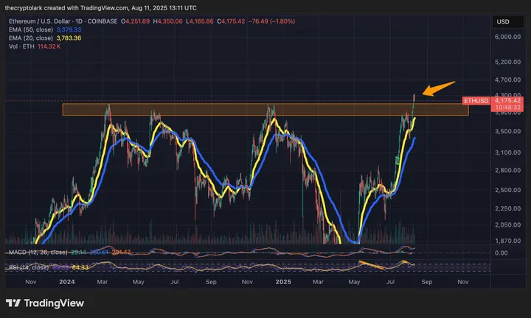
Task: Click the TradingView wordmark text
Action: (52, 303)
